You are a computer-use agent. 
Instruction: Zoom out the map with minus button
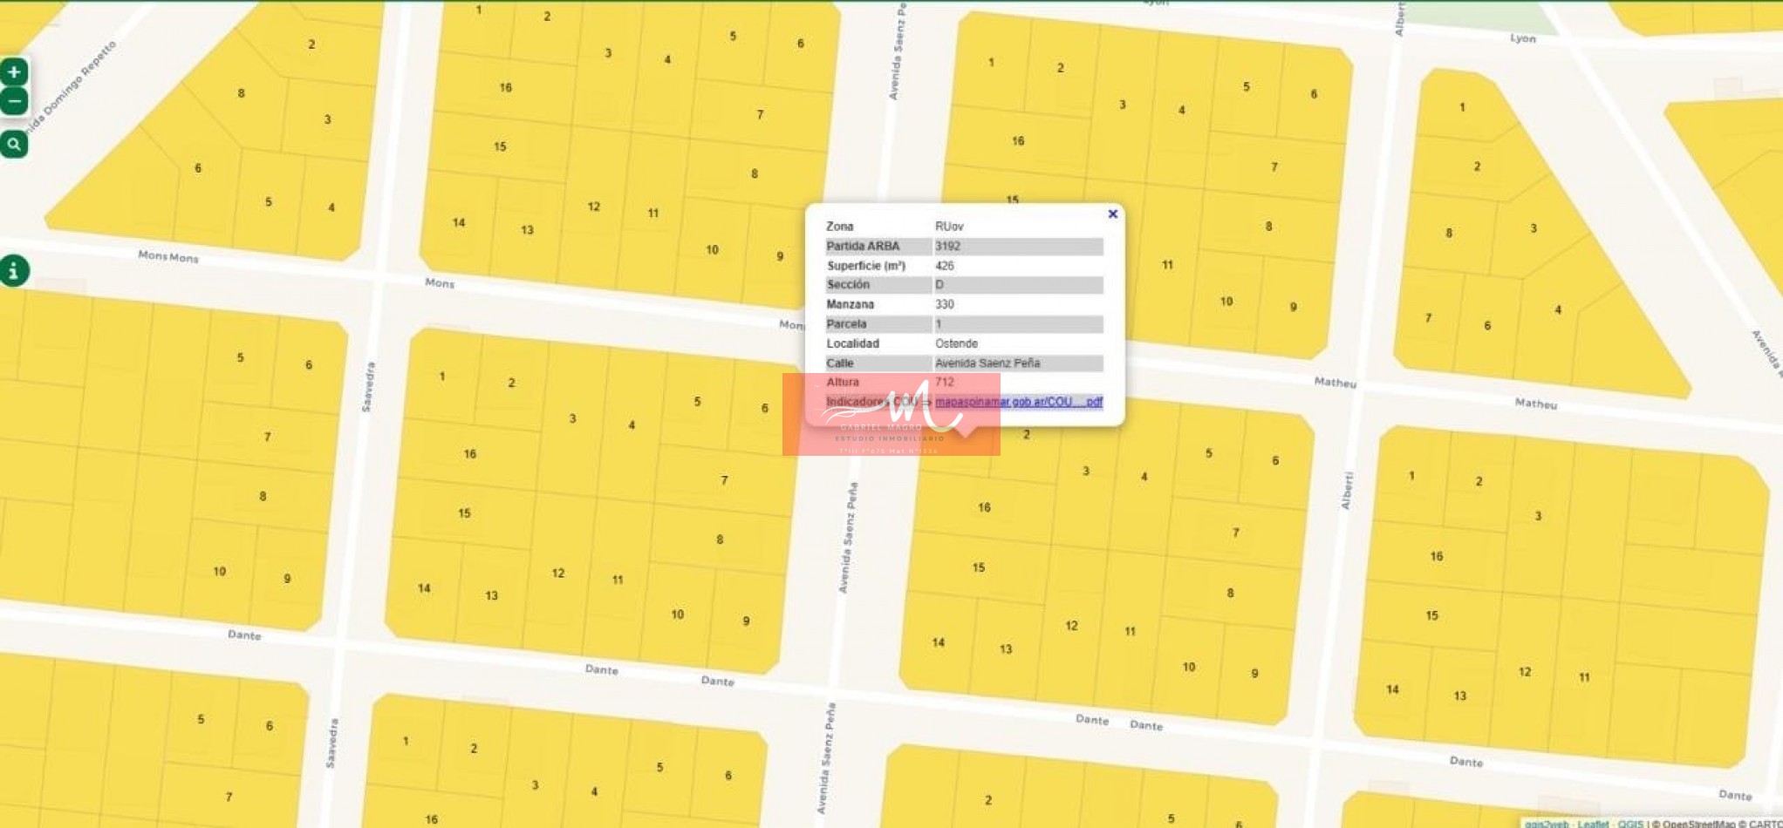coord(14,102)
